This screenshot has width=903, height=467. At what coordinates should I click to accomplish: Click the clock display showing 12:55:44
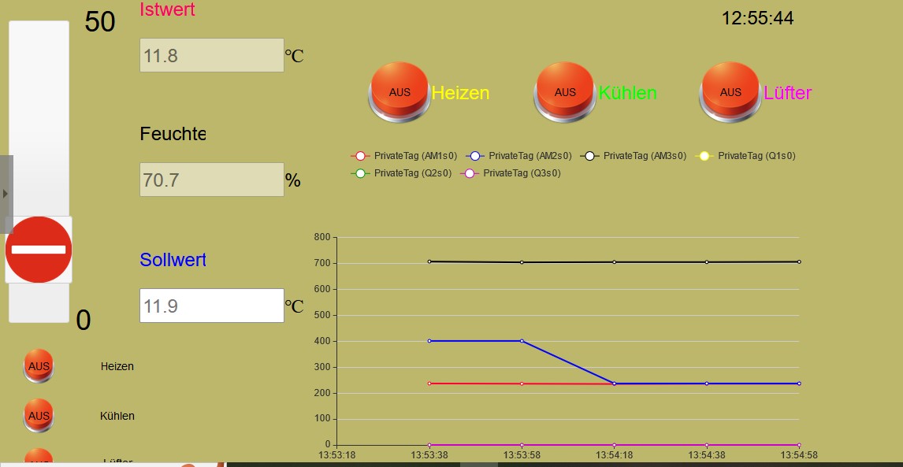[757, 18]
